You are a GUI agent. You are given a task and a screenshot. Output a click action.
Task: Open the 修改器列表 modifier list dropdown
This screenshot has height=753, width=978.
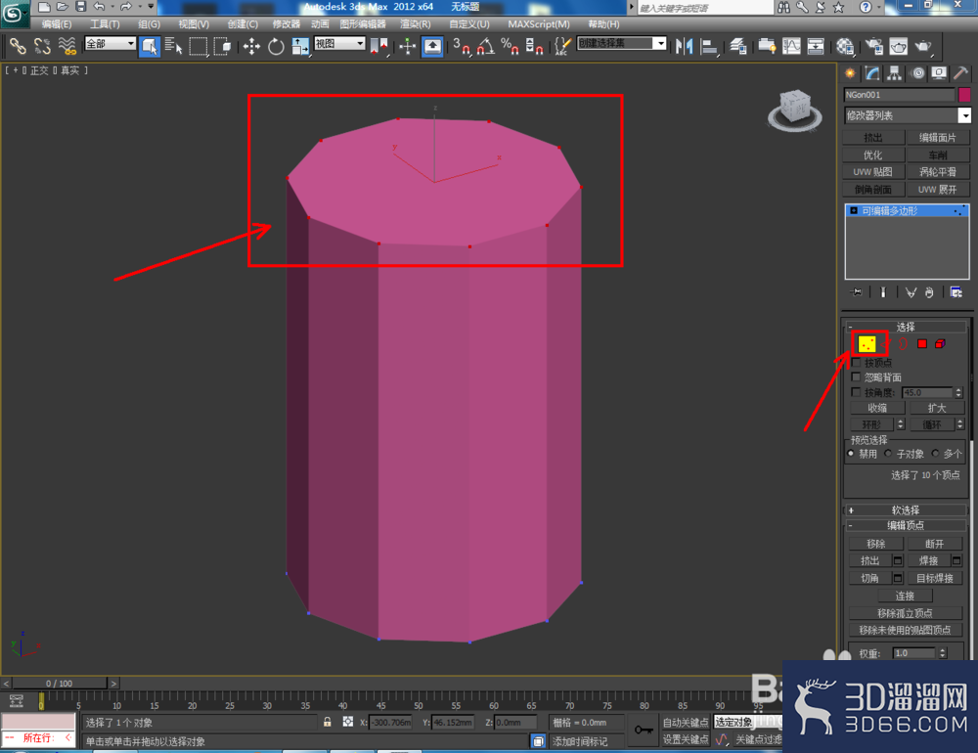pos(908,115)
